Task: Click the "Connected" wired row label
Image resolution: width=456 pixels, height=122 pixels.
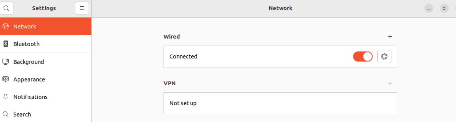Action: coord(183,57)
